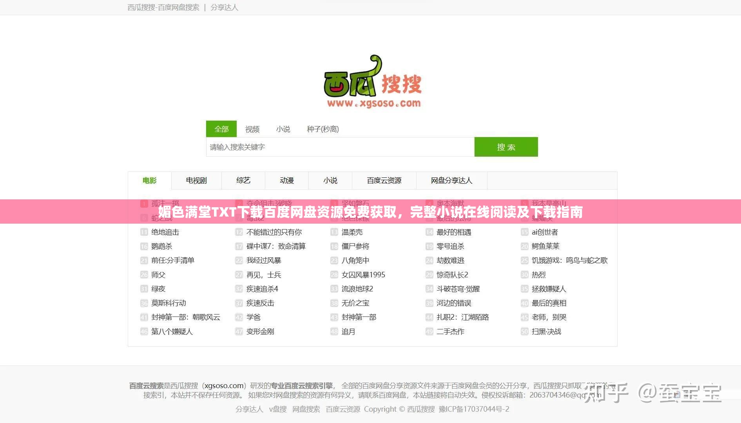Click the 西瓜搜搜 logo image
Viewport: 741px width, 423px height.
click(x=372, y=82)
